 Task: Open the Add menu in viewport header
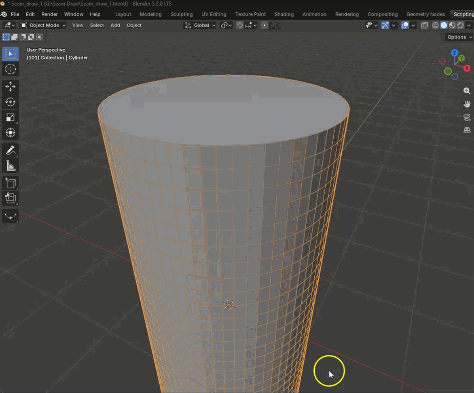pos(115,25)
